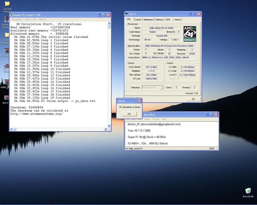
Task: Select the SPD tab in CPU-Z
Action: [x=168, y=20]
